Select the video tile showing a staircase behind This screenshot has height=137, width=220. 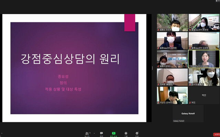click(x=204, y=22)
